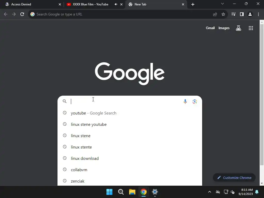Open Windows taskbar search
The height and width of the screenshot is (198, 264).
(121, 192)
